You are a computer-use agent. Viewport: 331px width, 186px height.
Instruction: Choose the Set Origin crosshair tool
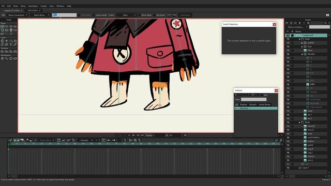tap(7, 41)
